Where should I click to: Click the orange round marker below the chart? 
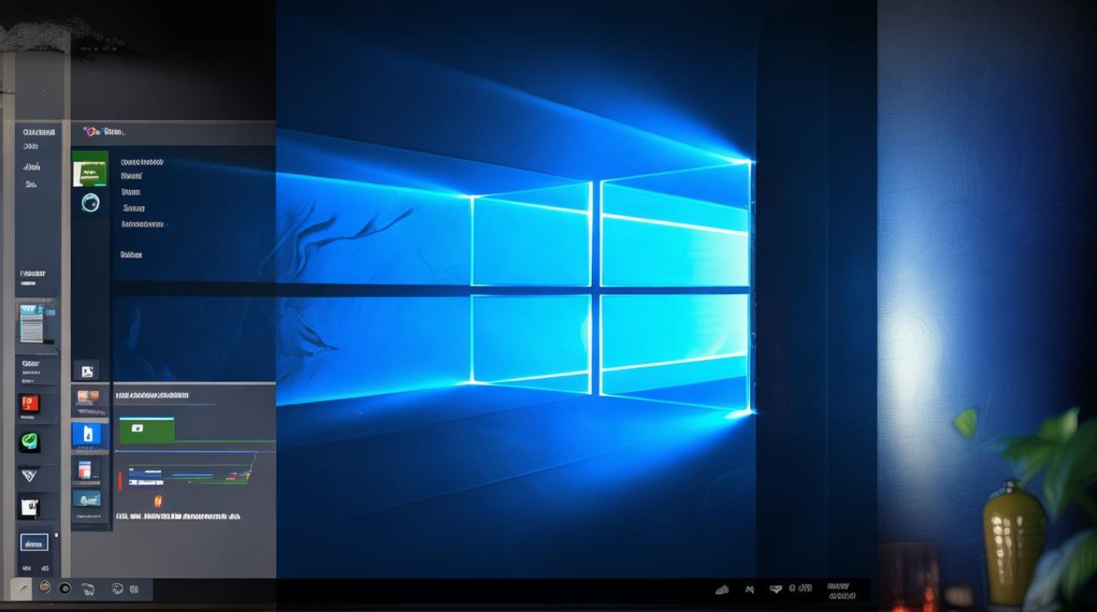(158, 501)
